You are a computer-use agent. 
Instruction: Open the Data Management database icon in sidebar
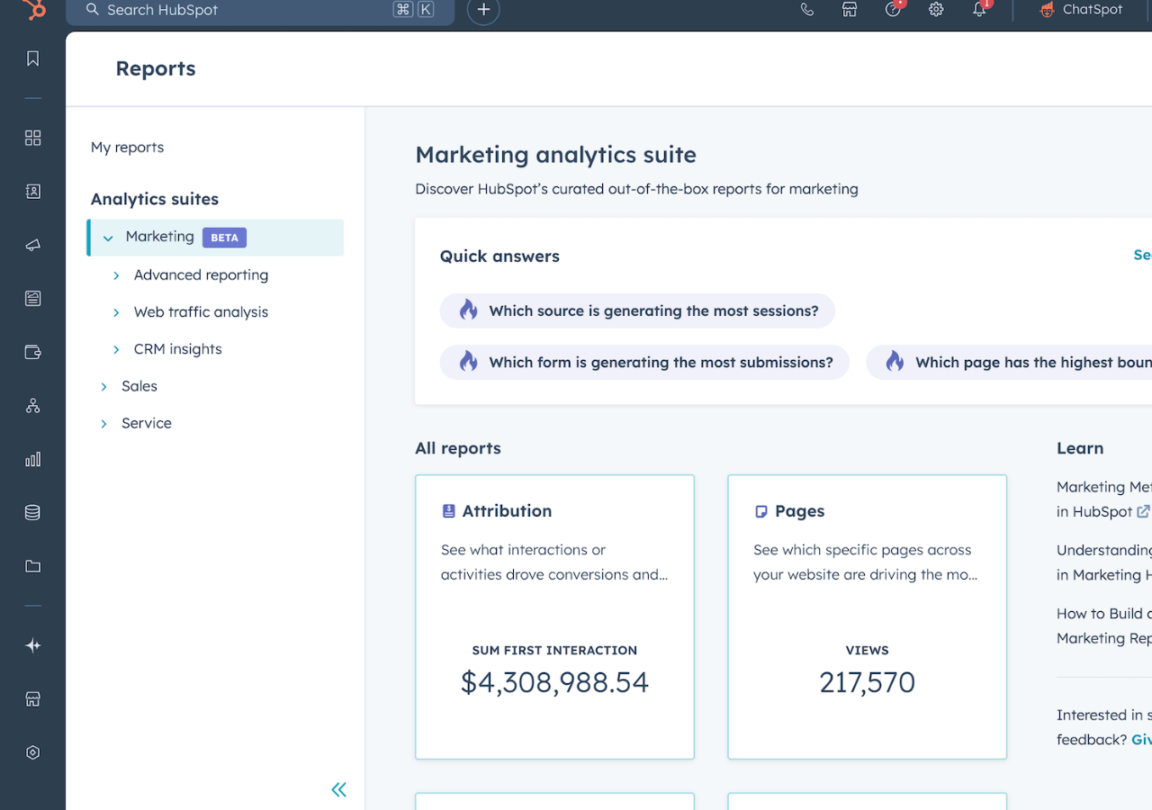point(33,513)
